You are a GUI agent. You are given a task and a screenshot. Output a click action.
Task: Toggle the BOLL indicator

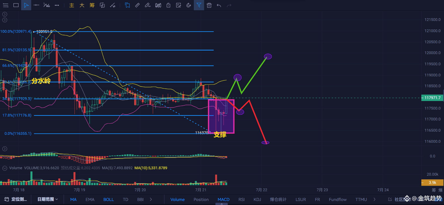point(108,199)
